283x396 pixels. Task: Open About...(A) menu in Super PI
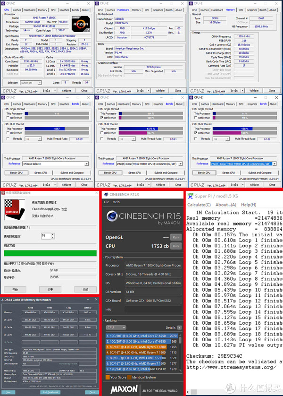click(x=226, y=205)
